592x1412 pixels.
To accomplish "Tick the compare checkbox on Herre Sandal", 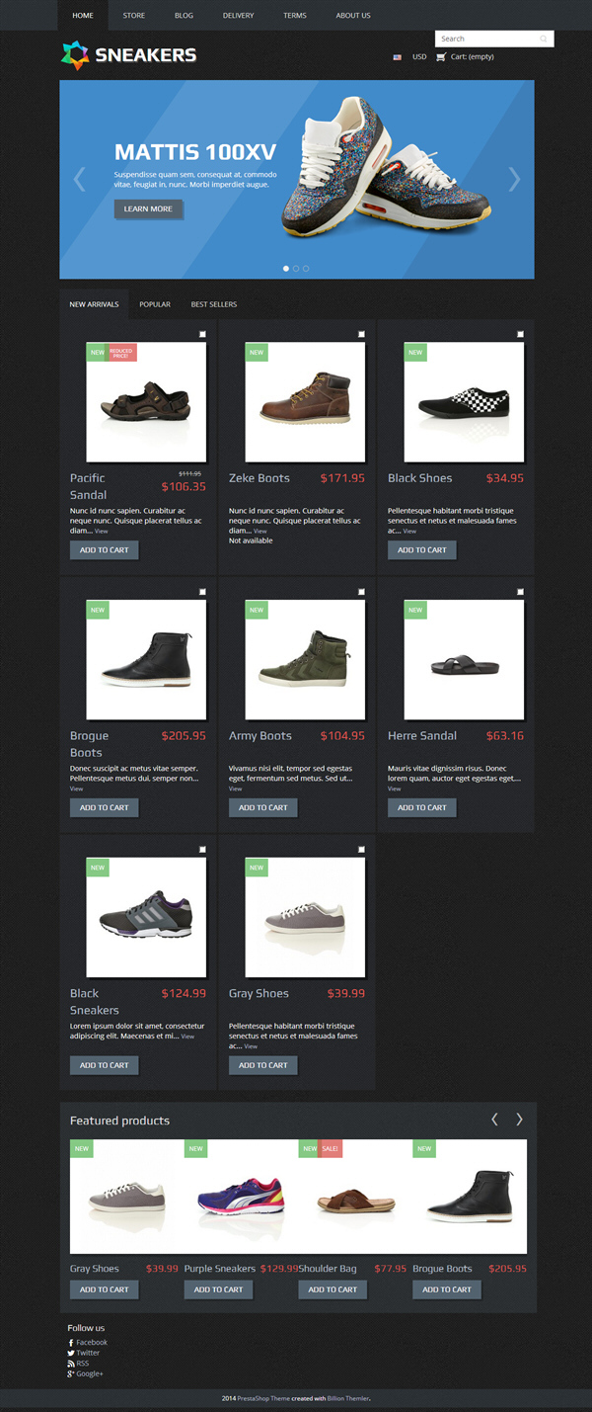I will [520, 592].
